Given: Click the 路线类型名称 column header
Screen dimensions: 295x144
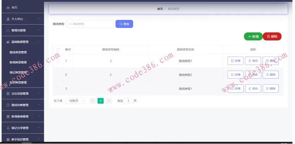Looking at the screenshot, I should tap(185, 50).
